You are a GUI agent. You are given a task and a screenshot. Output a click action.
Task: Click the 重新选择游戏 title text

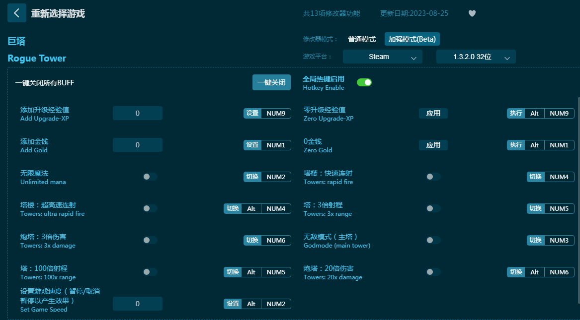tap(58, 14)
